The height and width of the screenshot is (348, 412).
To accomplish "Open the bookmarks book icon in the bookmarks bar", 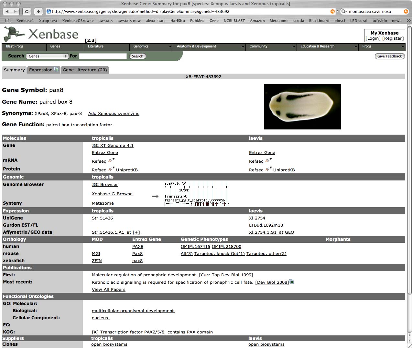I will [x=8, y=21].
